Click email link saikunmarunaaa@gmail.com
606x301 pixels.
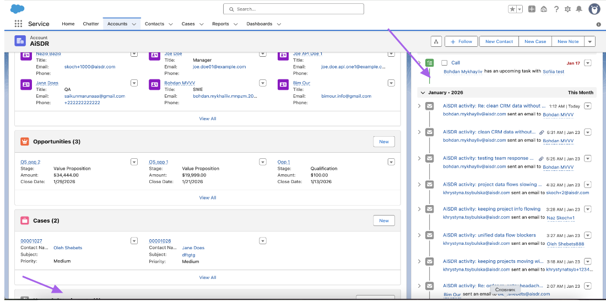coord(95,96)
